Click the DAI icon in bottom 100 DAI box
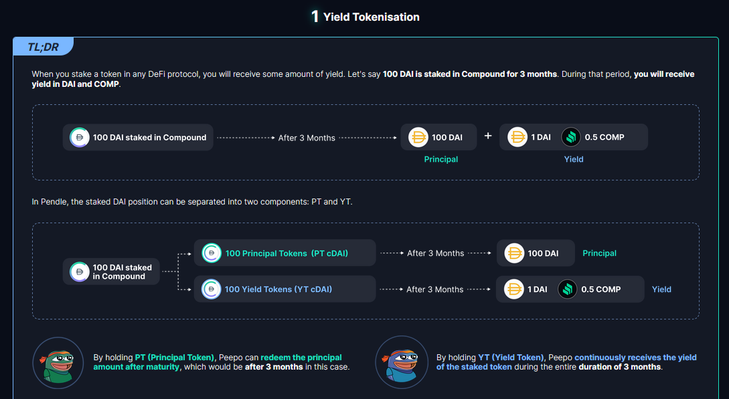 514,253
